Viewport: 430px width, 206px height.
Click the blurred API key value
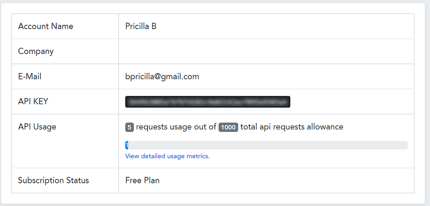(208, 102)
